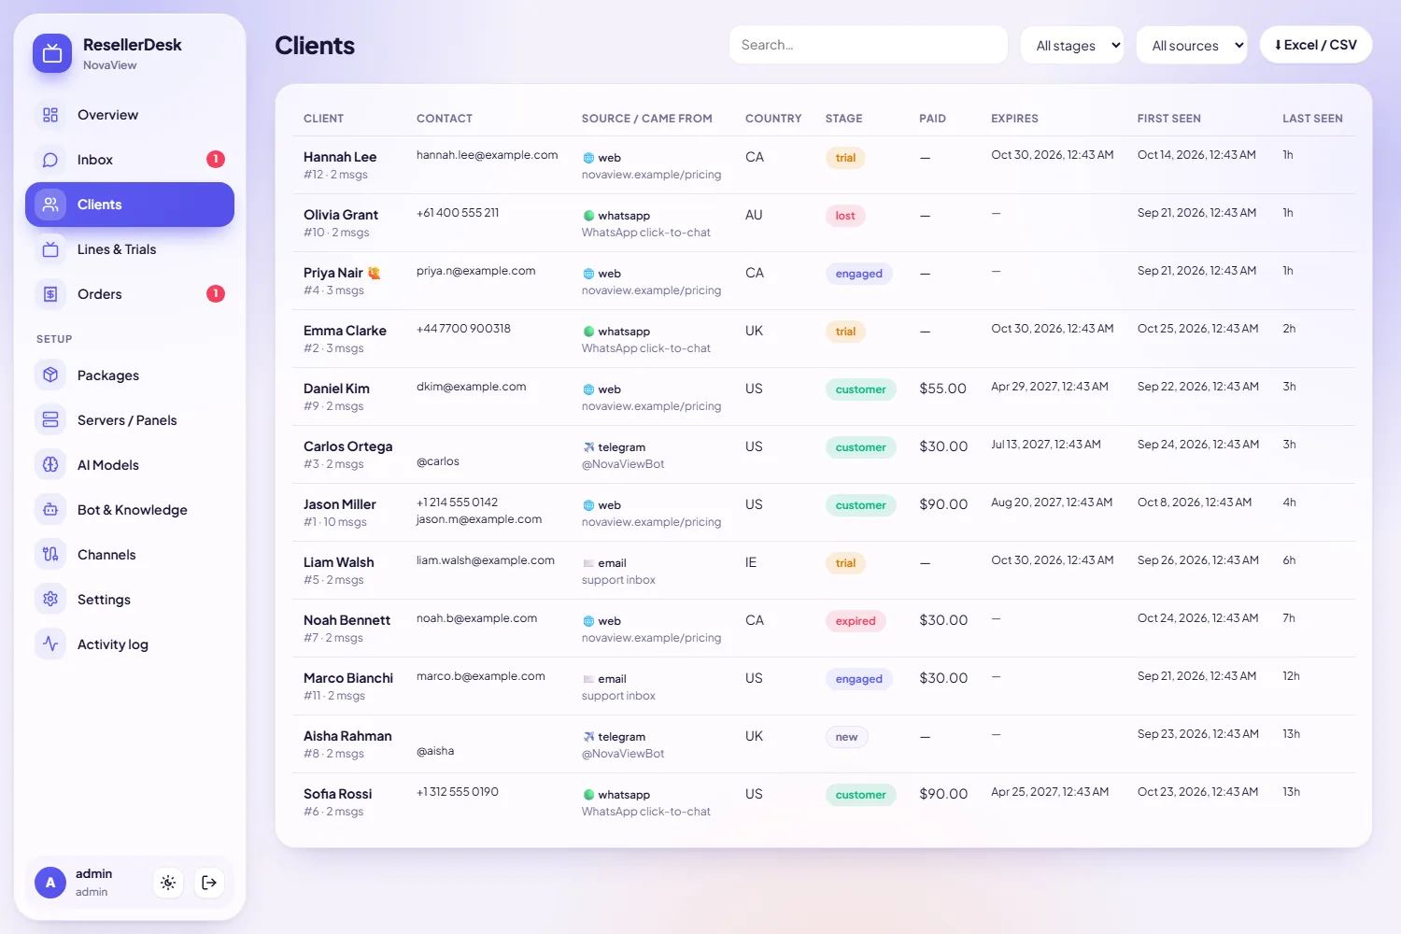Navigate to Activity log

[130, 644]
